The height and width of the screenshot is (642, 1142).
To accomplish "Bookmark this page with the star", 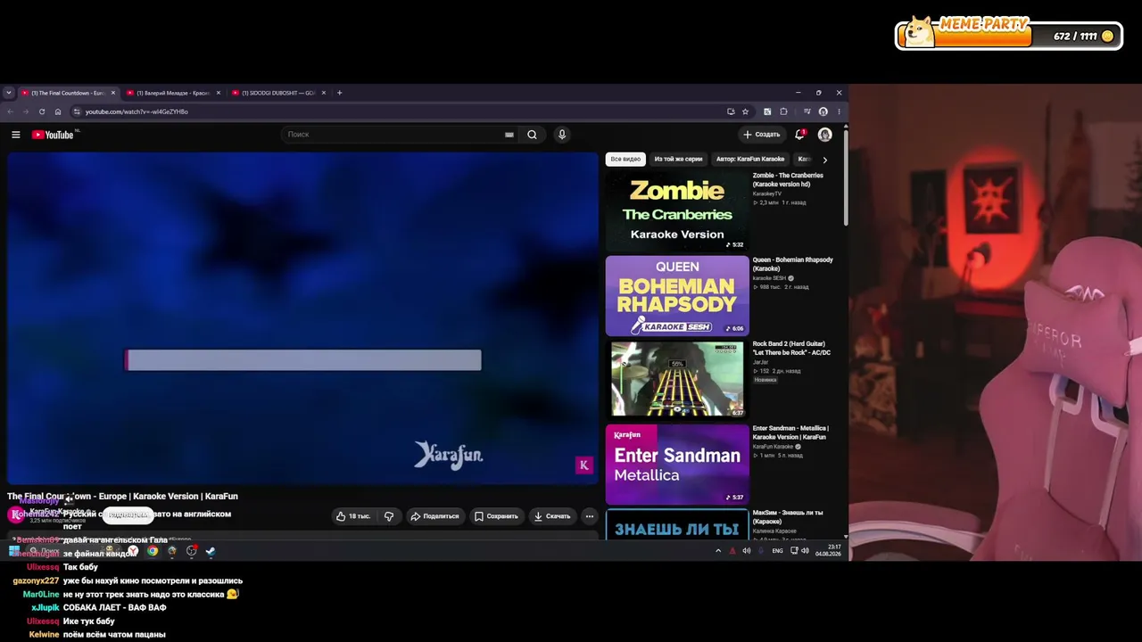I will [x=745, y=111].
